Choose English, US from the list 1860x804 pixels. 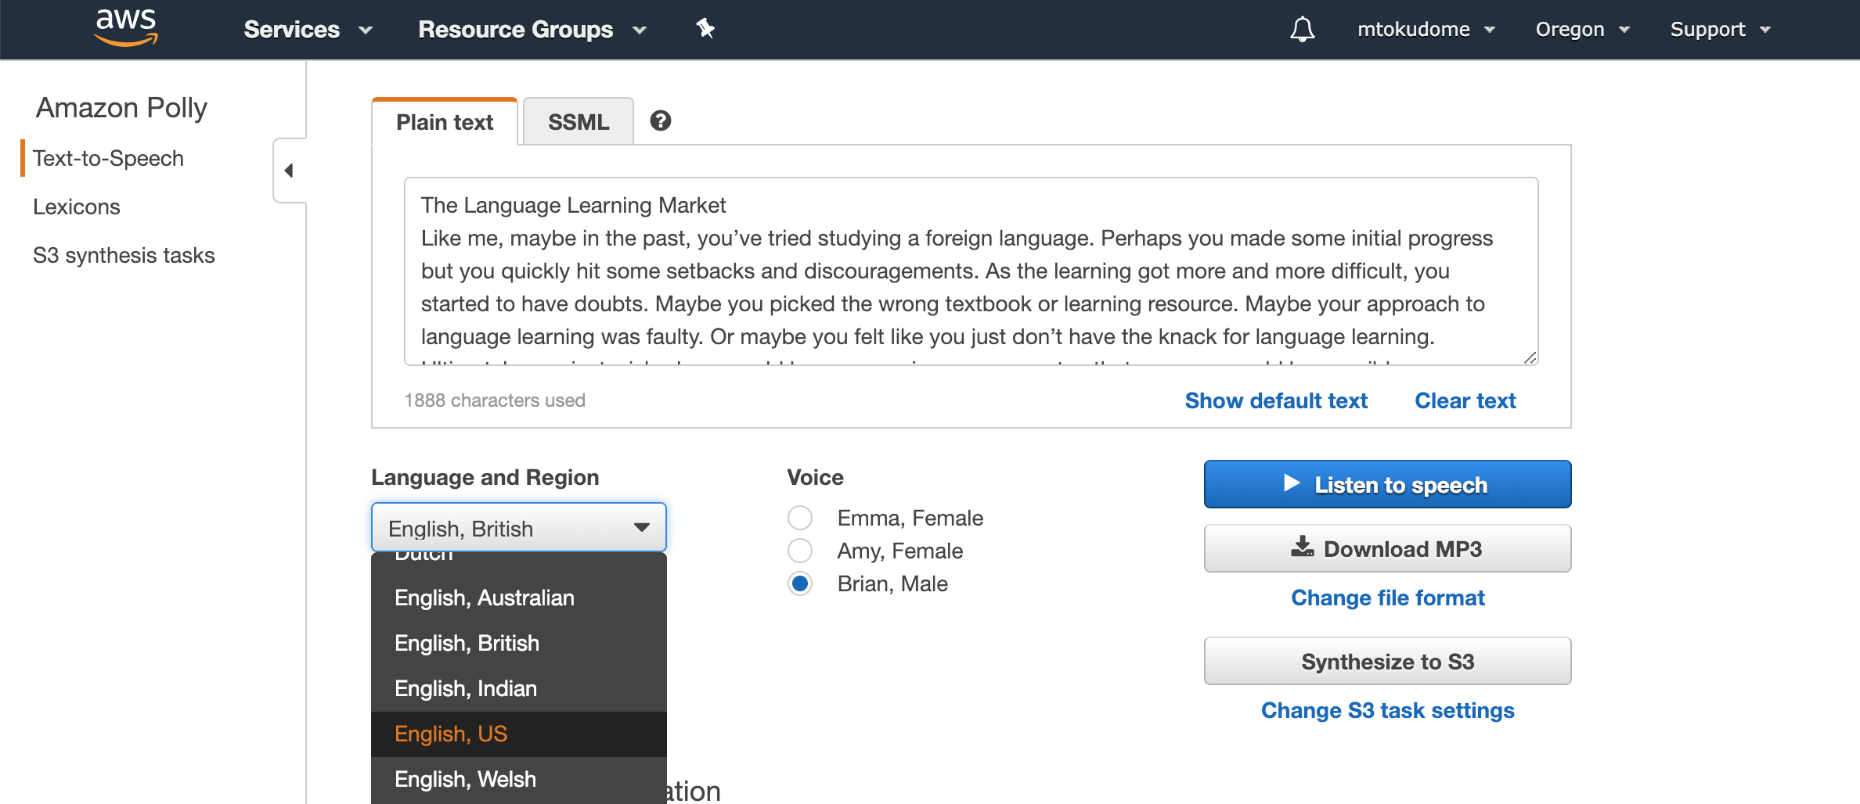pyautogui.click(x=519, y=734)
